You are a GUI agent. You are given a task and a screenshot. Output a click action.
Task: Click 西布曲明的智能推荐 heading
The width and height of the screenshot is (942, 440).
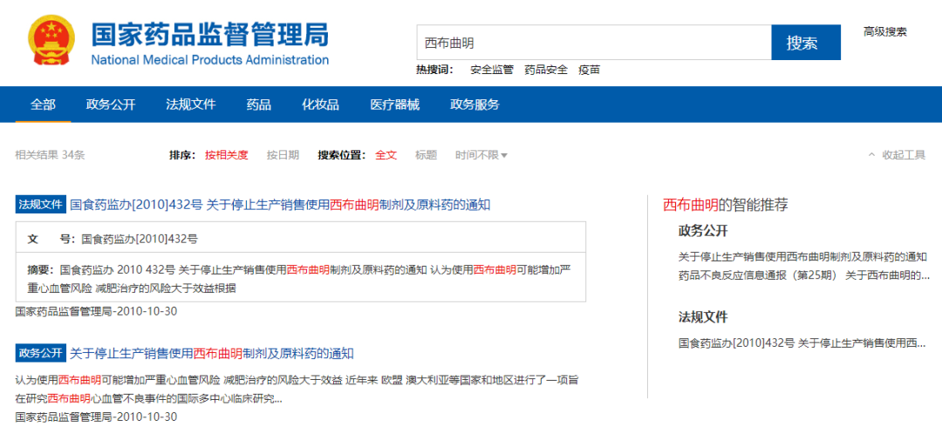pyautogui.click(x=725, y=205)
